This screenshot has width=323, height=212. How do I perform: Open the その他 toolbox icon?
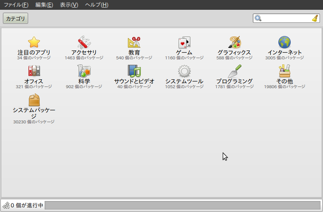tap(284, 71)
